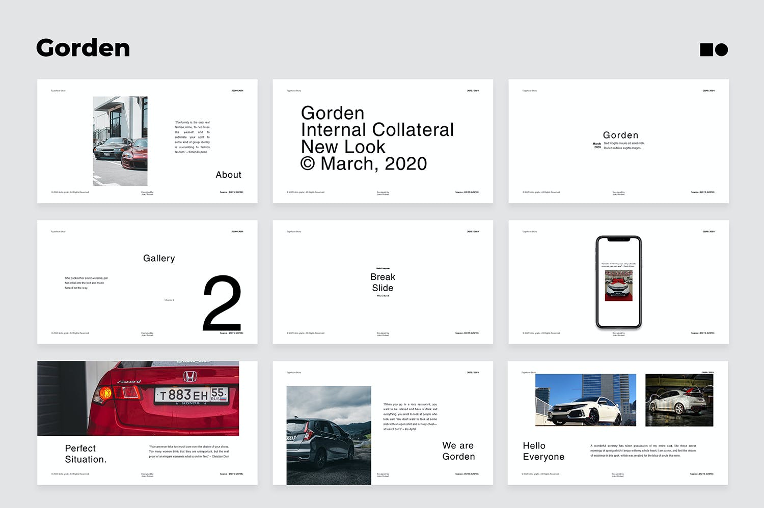Select the About heading text
Viewport: 764px width, 508px height.
pos(228,175)
